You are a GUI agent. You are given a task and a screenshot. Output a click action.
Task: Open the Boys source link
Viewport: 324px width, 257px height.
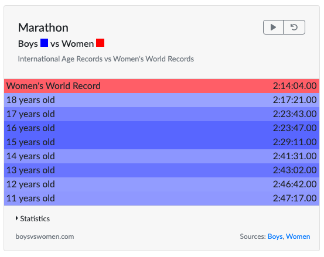tap(275, 237)
